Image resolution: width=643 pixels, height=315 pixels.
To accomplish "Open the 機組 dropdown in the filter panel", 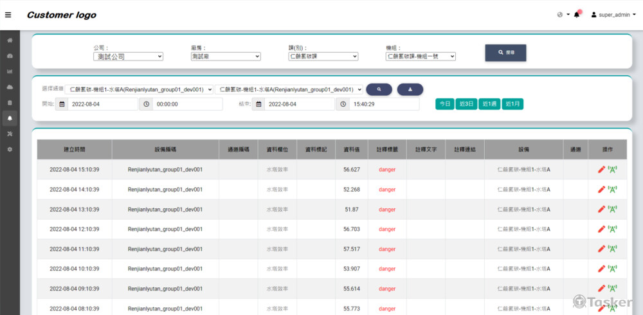I will click(x=421, y=57).
